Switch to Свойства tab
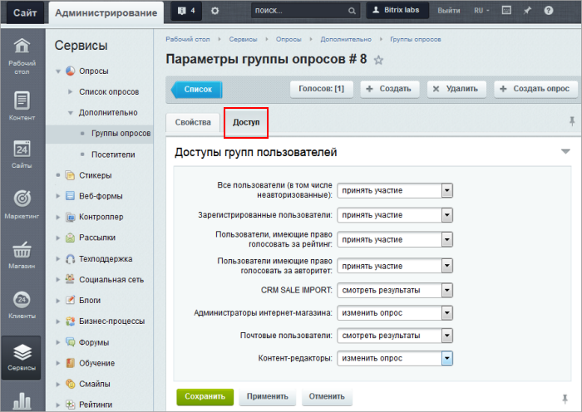The image size is (582, 412). pos(193,122)
